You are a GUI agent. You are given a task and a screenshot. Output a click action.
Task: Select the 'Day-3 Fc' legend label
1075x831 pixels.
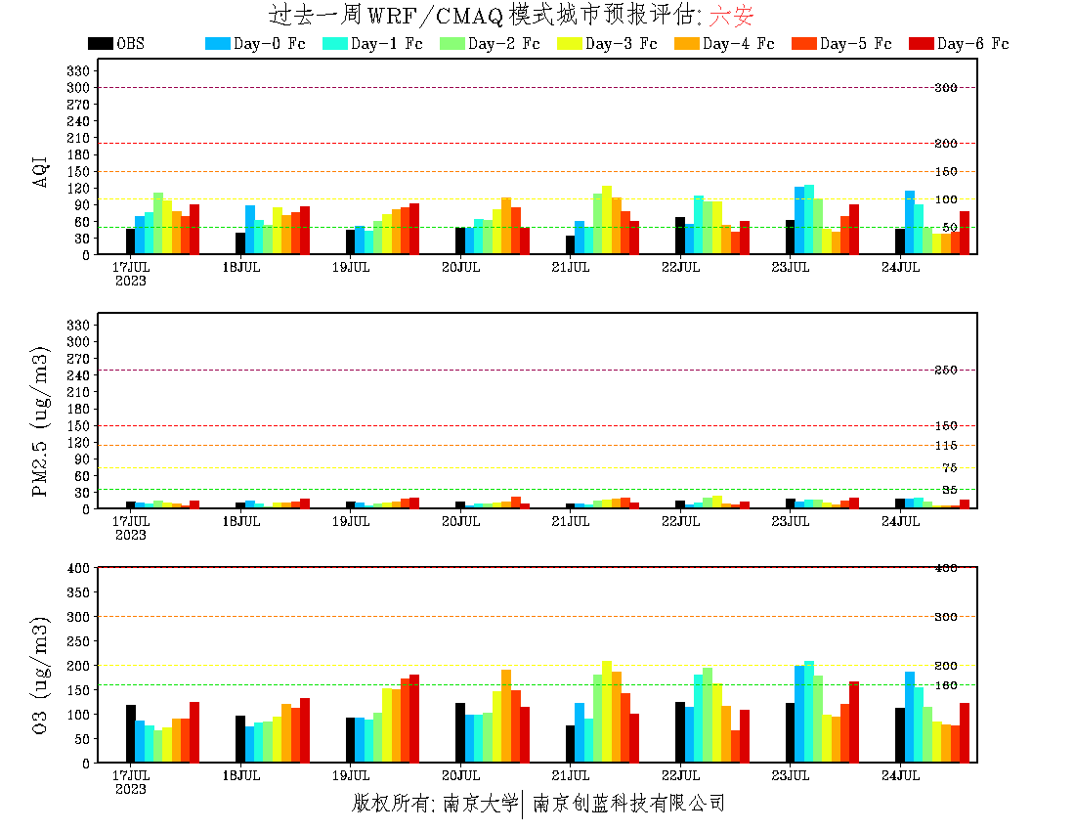[x=622, y=43]
